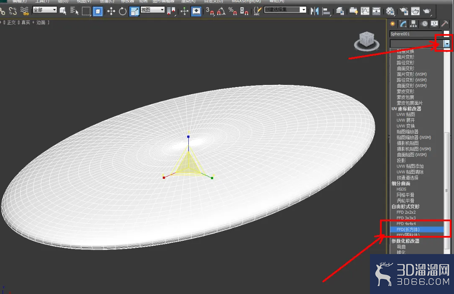Choose UVW 贴图清除 modifier
This screenshot has height=294, width=454.
(x=417, y=172)
